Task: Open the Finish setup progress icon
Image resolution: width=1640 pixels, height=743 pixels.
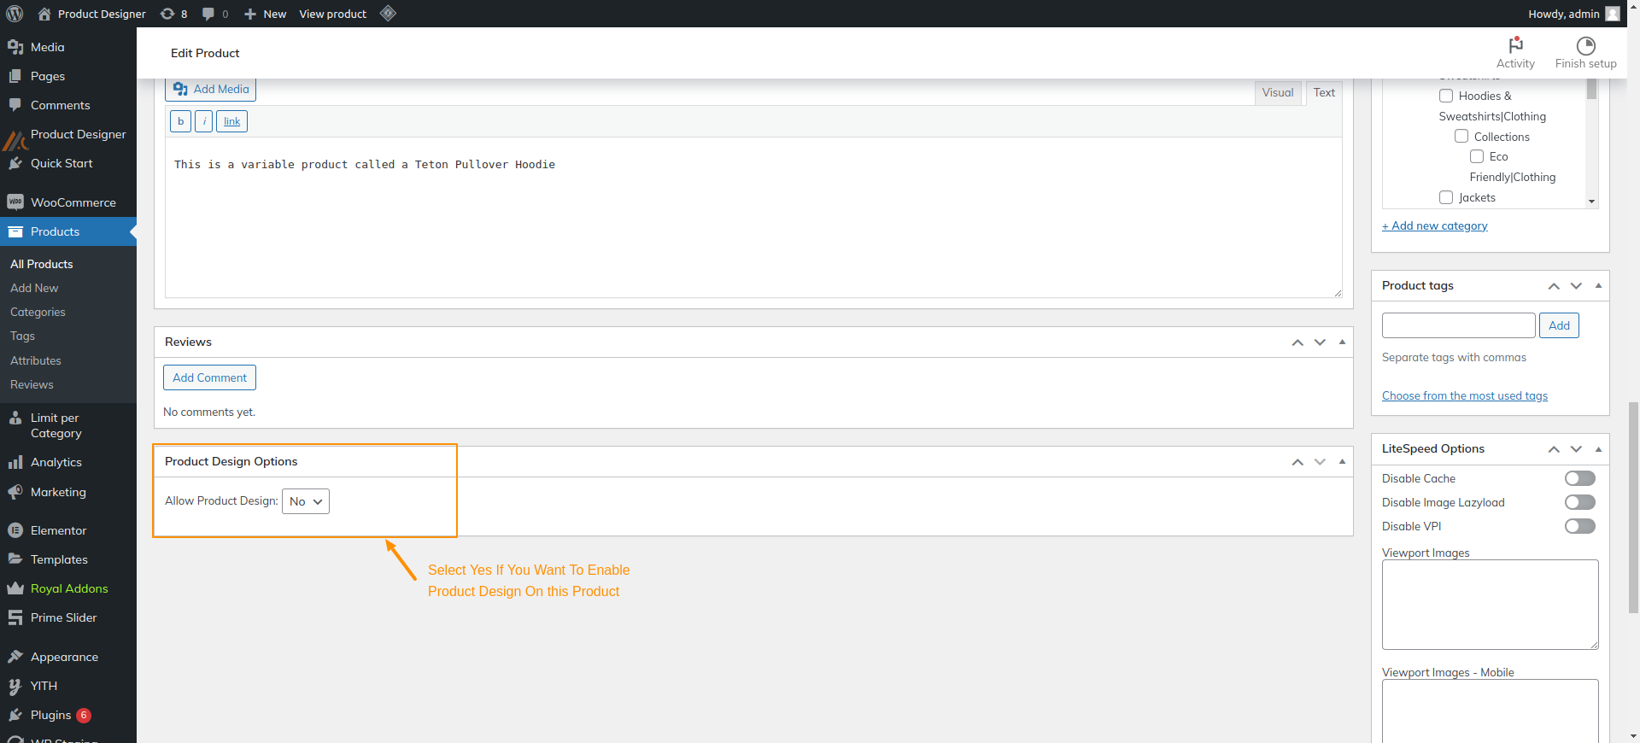Action: [1586, 45]
